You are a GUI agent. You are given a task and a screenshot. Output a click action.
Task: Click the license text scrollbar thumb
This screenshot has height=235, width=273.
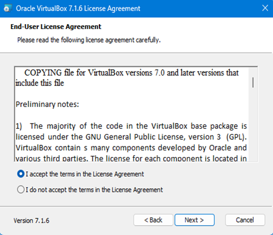tap(253, 82)
